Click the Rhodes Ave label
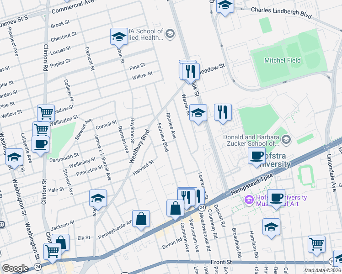342x274 pixels. 171,126
